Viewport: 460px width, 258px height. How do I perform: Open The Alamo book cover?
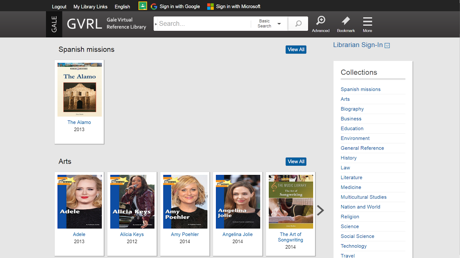(x=80, y=90)
